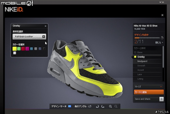The image size is (170, 114).
Task: Close the NIKEiD customizer with the X
Action: tap(162, 15)
